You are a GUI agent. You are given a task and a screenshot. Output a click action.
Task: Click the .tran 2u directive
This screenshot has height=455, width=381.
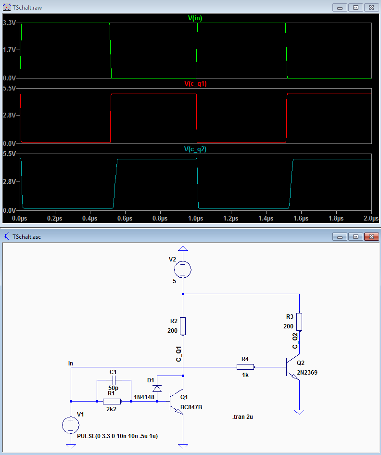(x=242, y=417)
